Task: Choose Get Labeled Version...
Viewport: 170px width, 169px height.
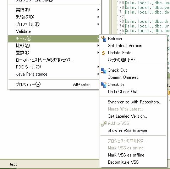Action: pyautogui.click(x=133, y=116)
